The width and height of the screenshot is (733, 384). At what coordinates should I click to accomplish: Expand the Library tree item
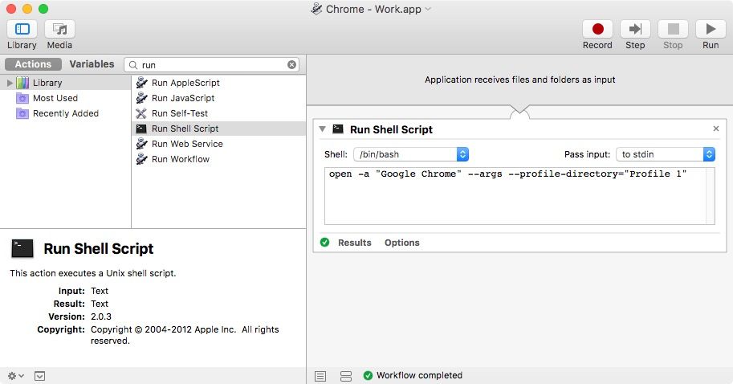(10, 83)
